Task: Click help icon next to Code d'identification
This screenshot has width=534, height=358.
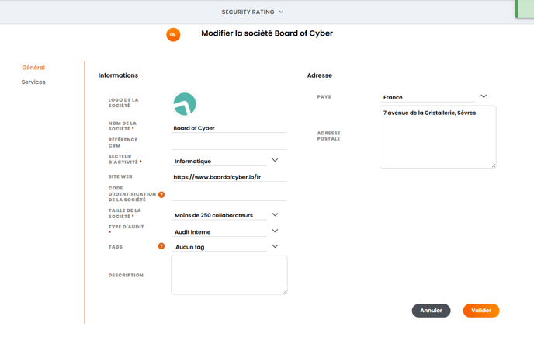Action: pos(161,194)
